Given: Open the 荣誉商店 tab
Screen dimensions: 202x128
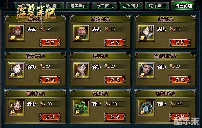Looking at the screenshot, I should coord(78,6).
